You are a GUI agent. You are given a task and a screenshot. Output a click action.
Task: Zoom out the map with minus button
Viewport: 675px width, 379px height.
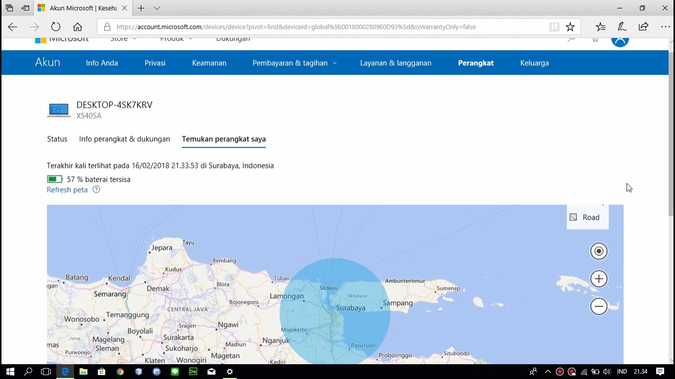click(x=598, y=306)
